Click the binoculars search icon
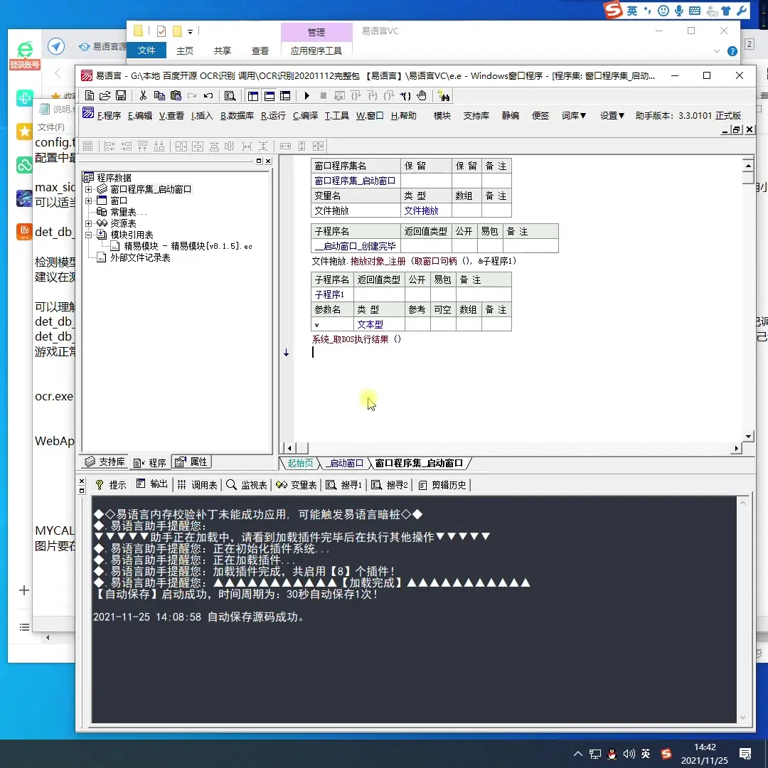 (x=444, y=95)
